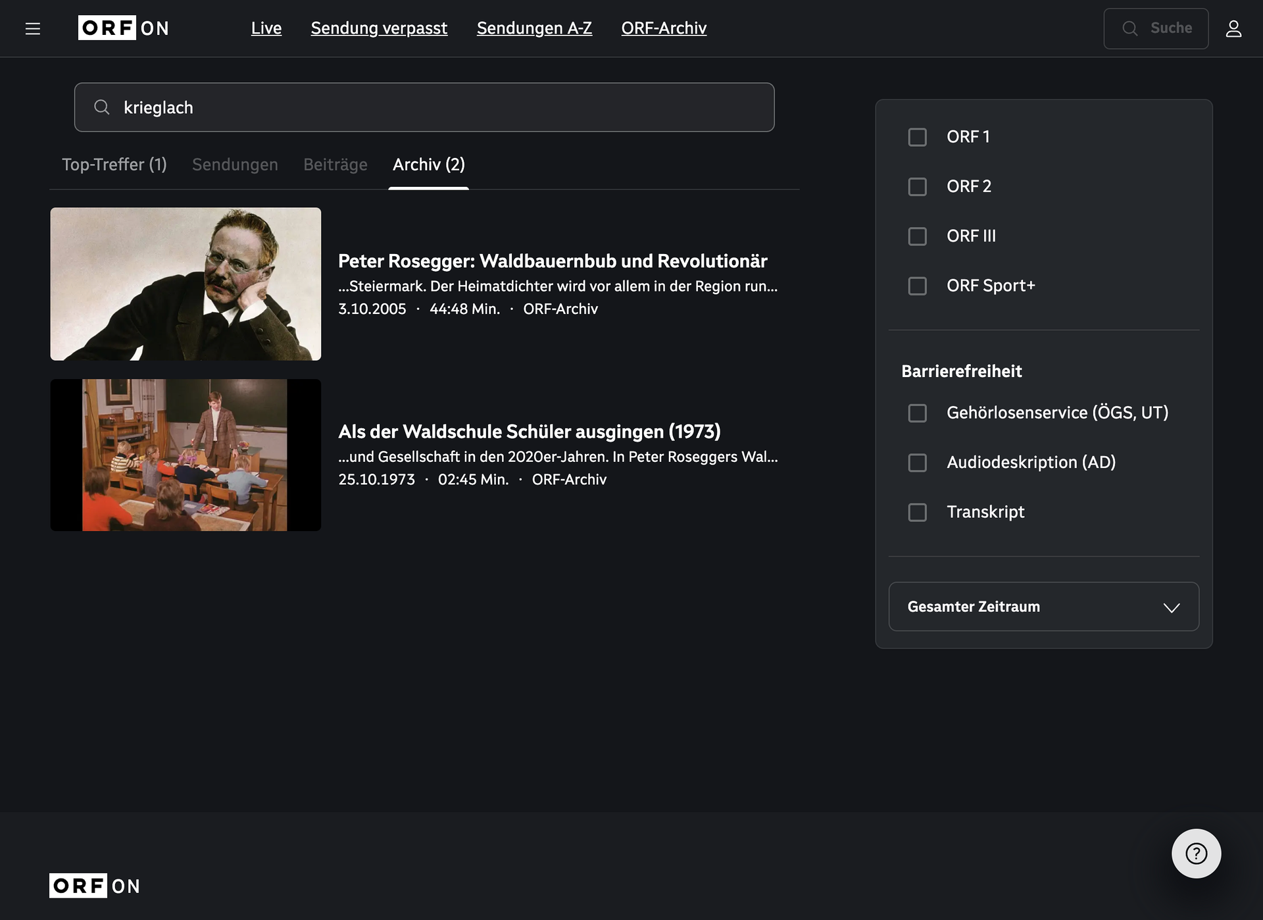
Task: Click description starting '...Steiermark. Der Heimatdichter'
Action: pyautogui.click(x=558, y=286)
